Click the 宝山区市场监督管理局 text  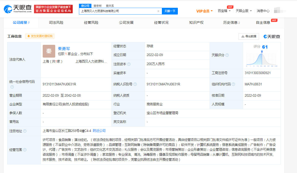pos(162,113)
